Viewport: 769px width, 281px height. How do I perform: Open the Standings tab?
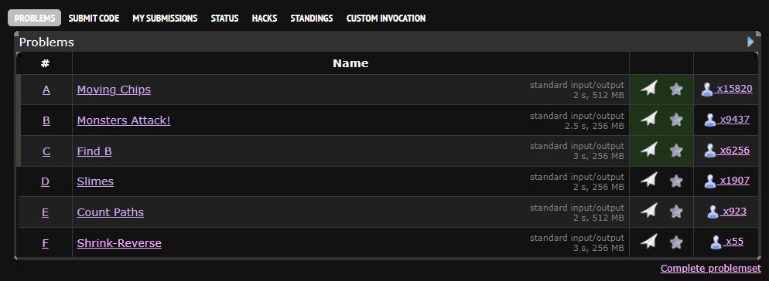(x=312, y=18)
